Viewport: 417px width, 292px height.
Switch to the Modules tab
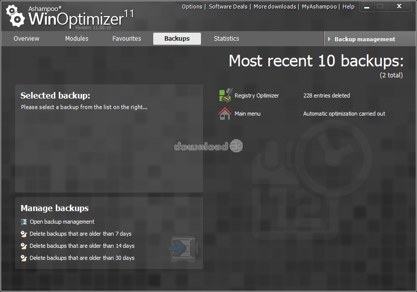[76, 39]
